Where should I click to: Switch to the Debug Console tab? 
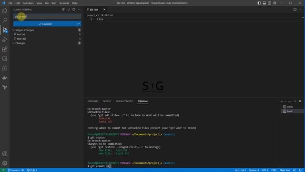[124, 101]
